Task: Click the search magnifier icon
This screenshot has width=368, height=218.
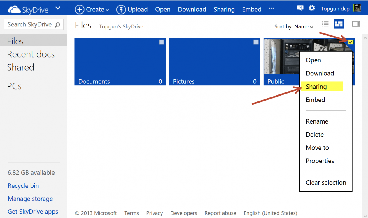Action: [57, 25]
